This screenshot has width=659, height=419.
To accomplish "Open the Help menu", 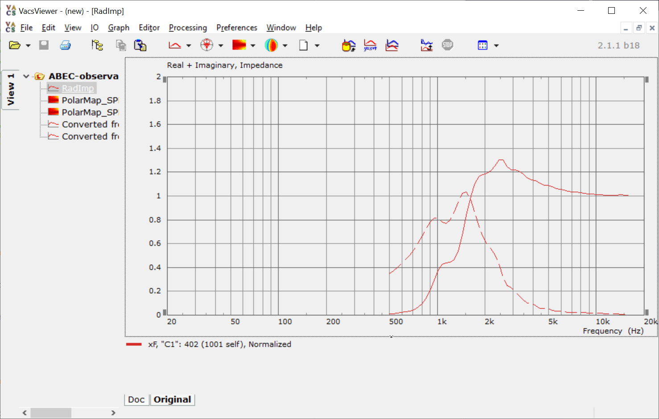I will (x=313, y=28).
